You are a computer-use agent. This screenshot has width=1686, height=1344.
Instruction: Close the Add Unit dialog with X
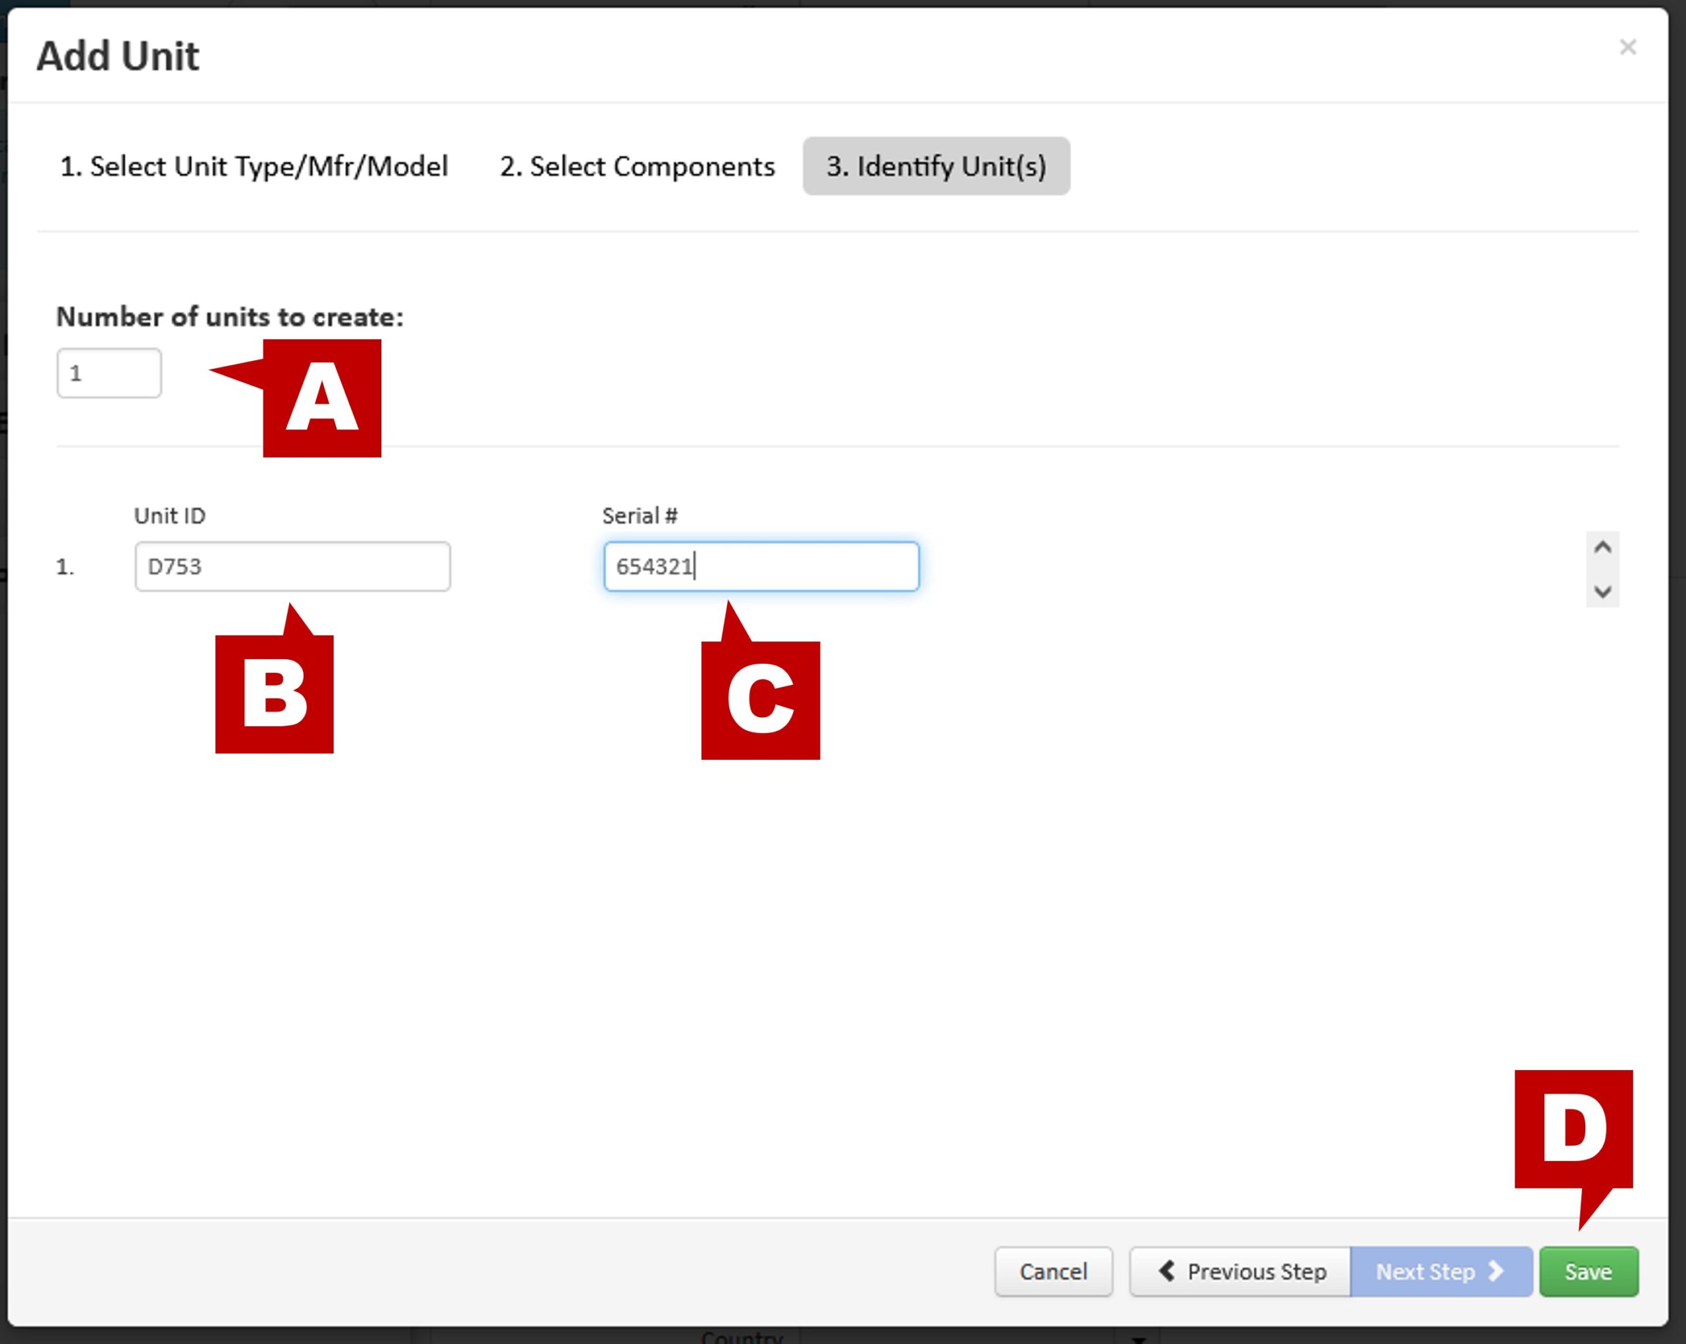point(1627,47)
